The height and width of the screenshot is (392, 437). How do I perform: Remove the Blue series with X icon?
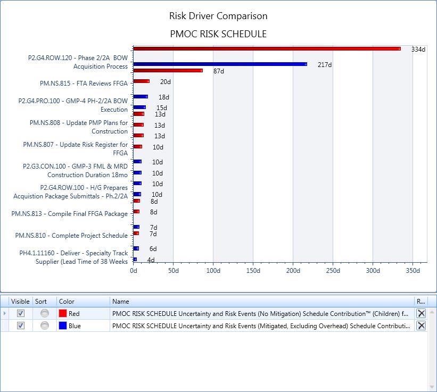(421, 326)
